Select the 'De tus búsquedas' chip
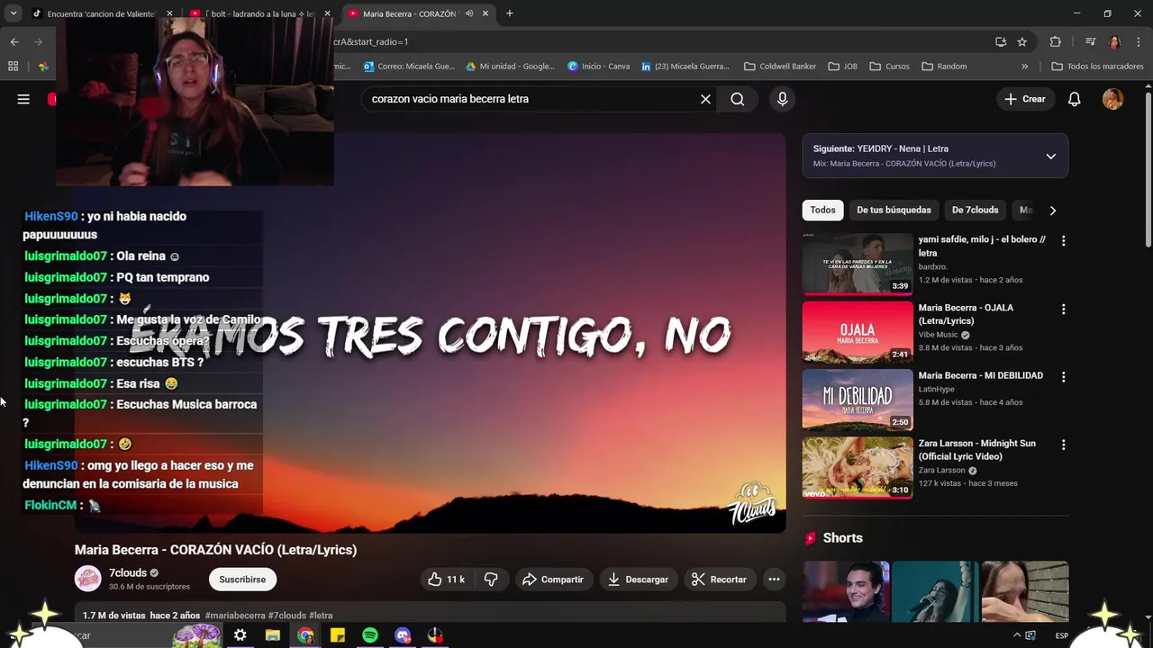The width and height of the screenshot is (1153, 648). 894,210
